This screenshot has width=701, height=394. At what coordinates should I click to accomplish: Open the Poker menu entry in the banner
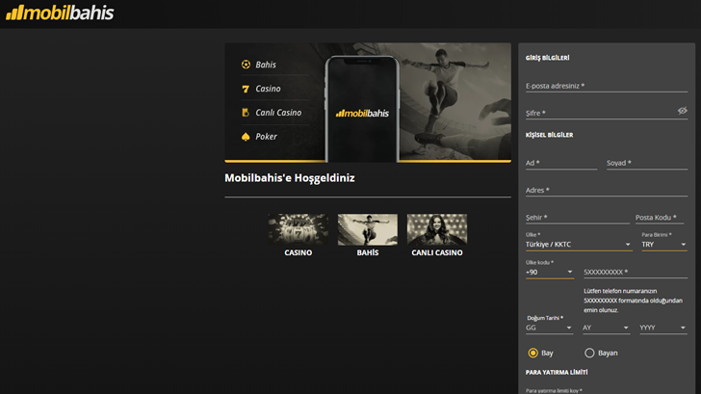(266, 137)
